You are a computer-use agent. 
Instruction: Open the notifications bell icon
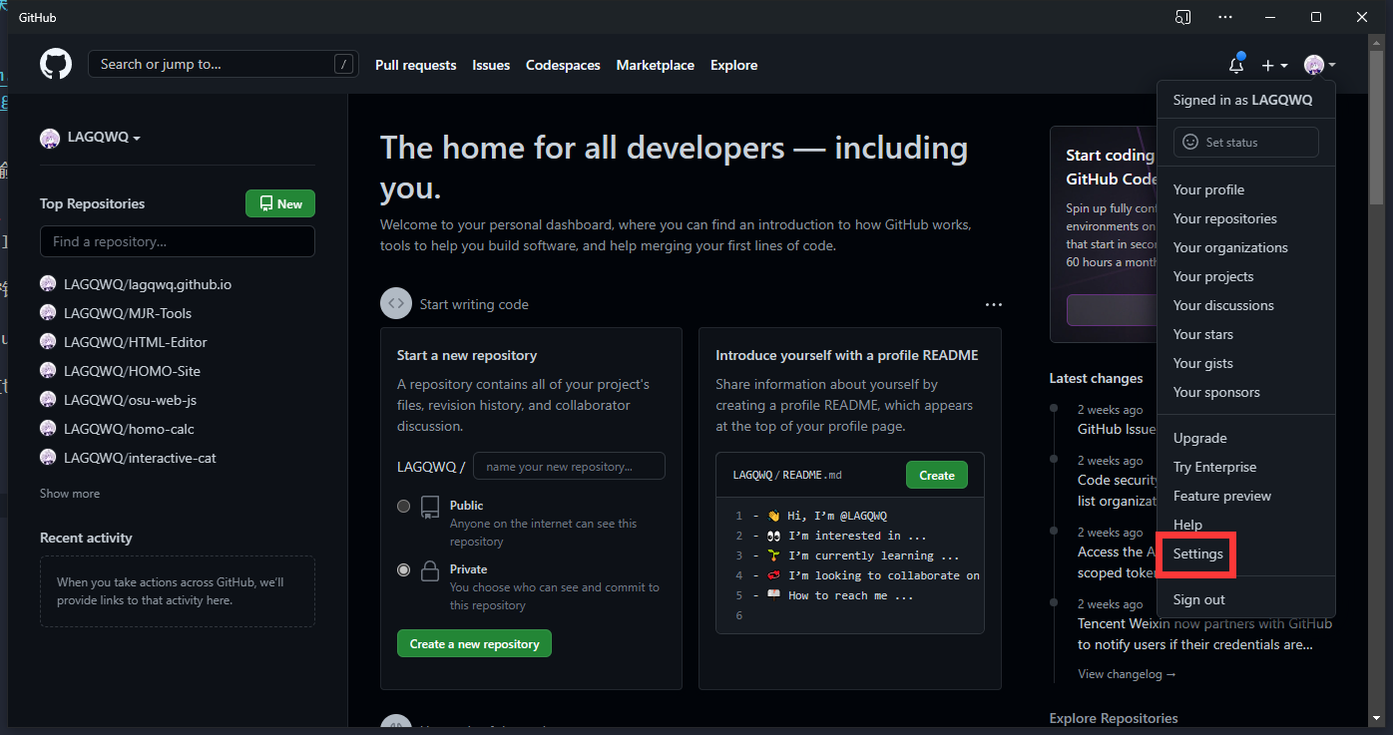tap(1236, 66)
